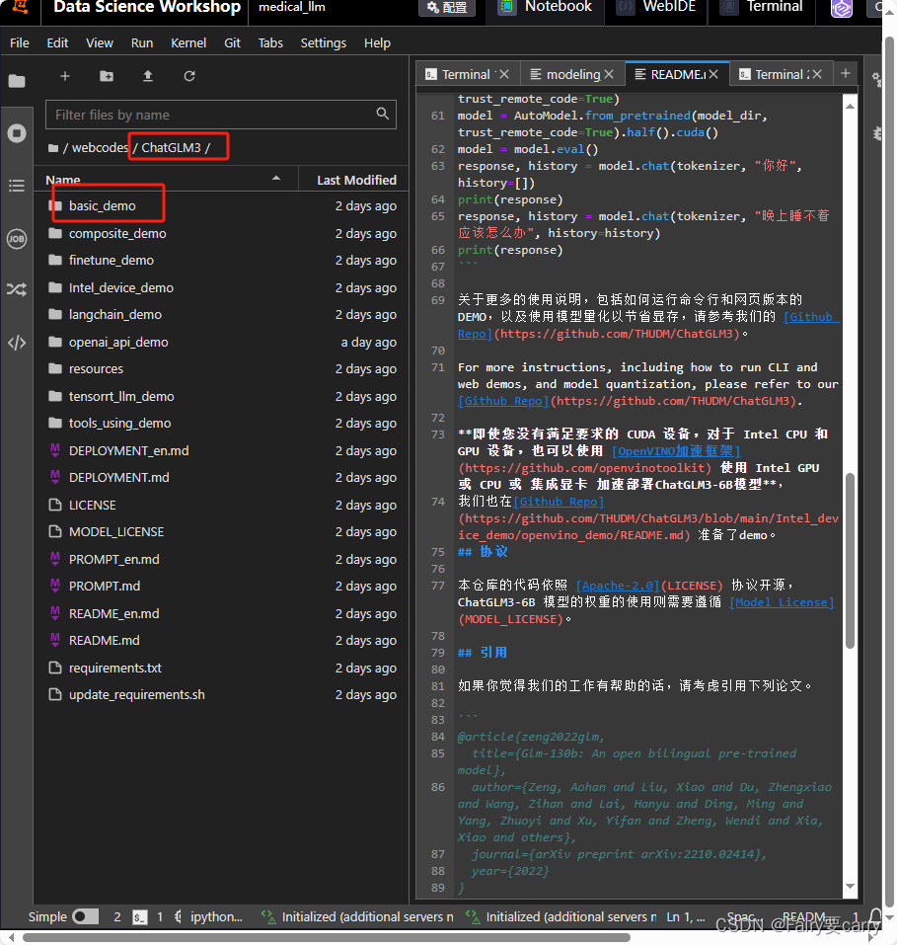Open the Help menu
This screenshot has width=897, height=945.
coord(377,43)
